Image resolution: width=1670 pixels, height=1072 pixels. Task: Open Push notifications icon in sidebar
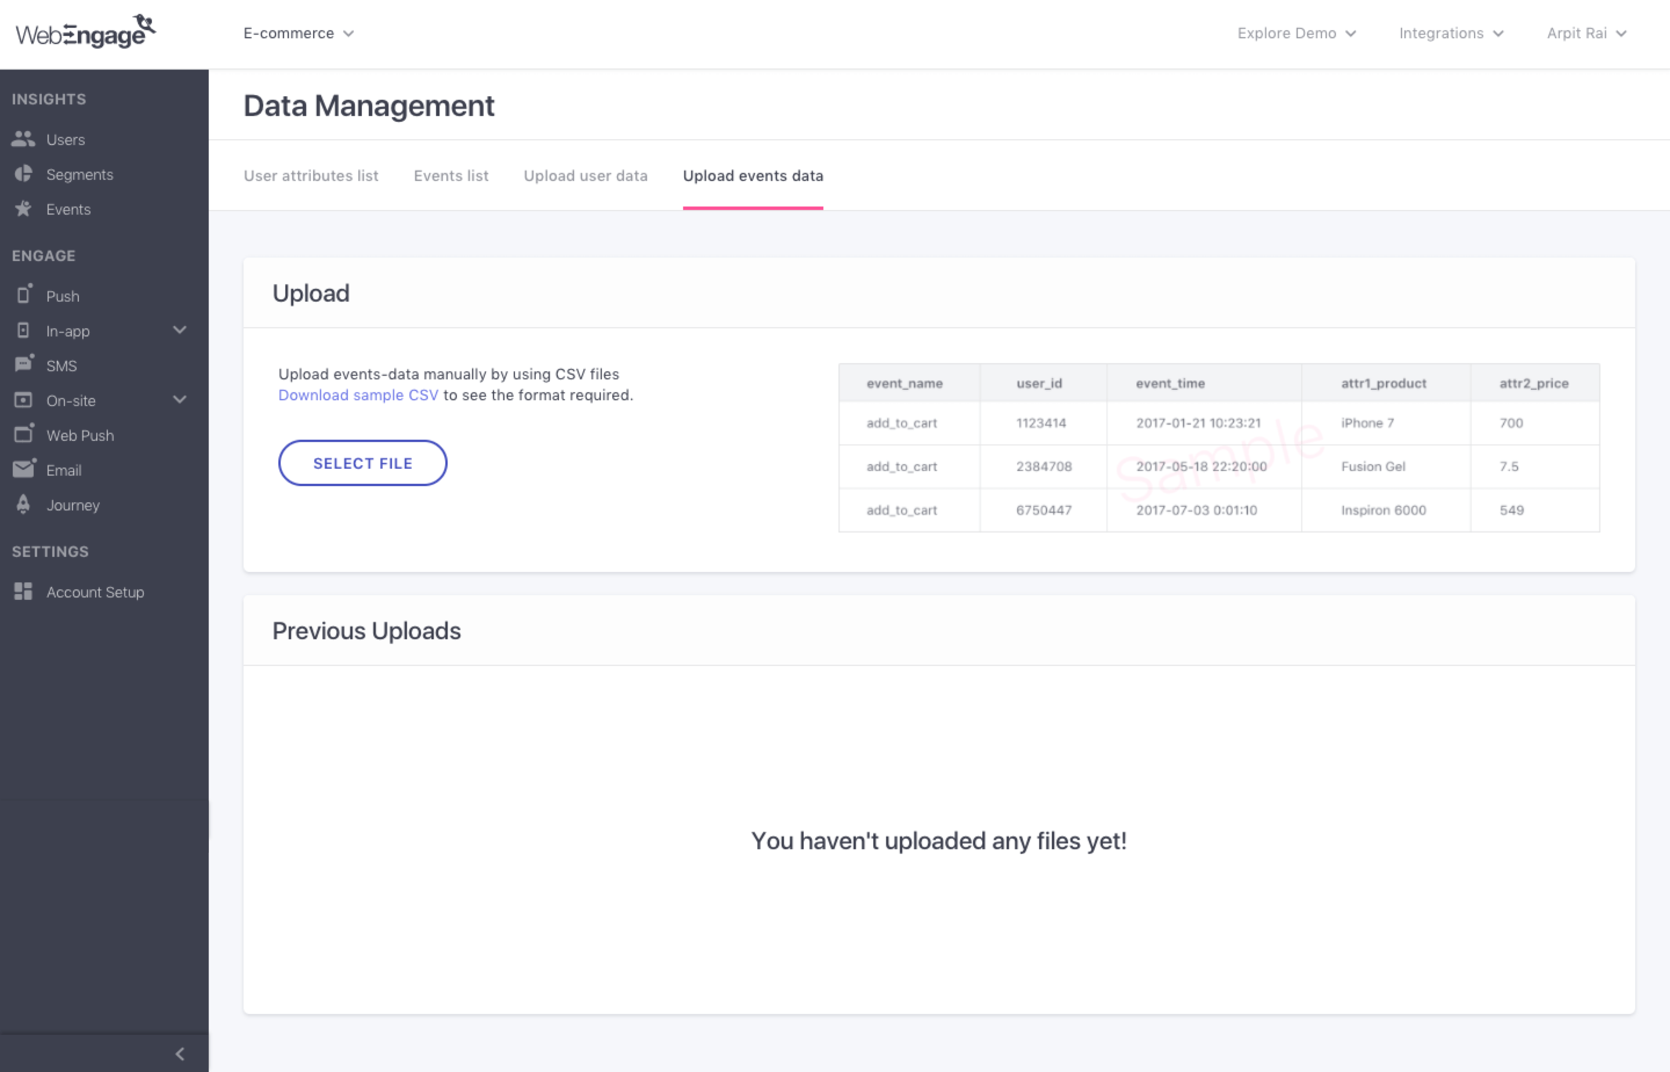pyautogui.click(x=24, y=295)
